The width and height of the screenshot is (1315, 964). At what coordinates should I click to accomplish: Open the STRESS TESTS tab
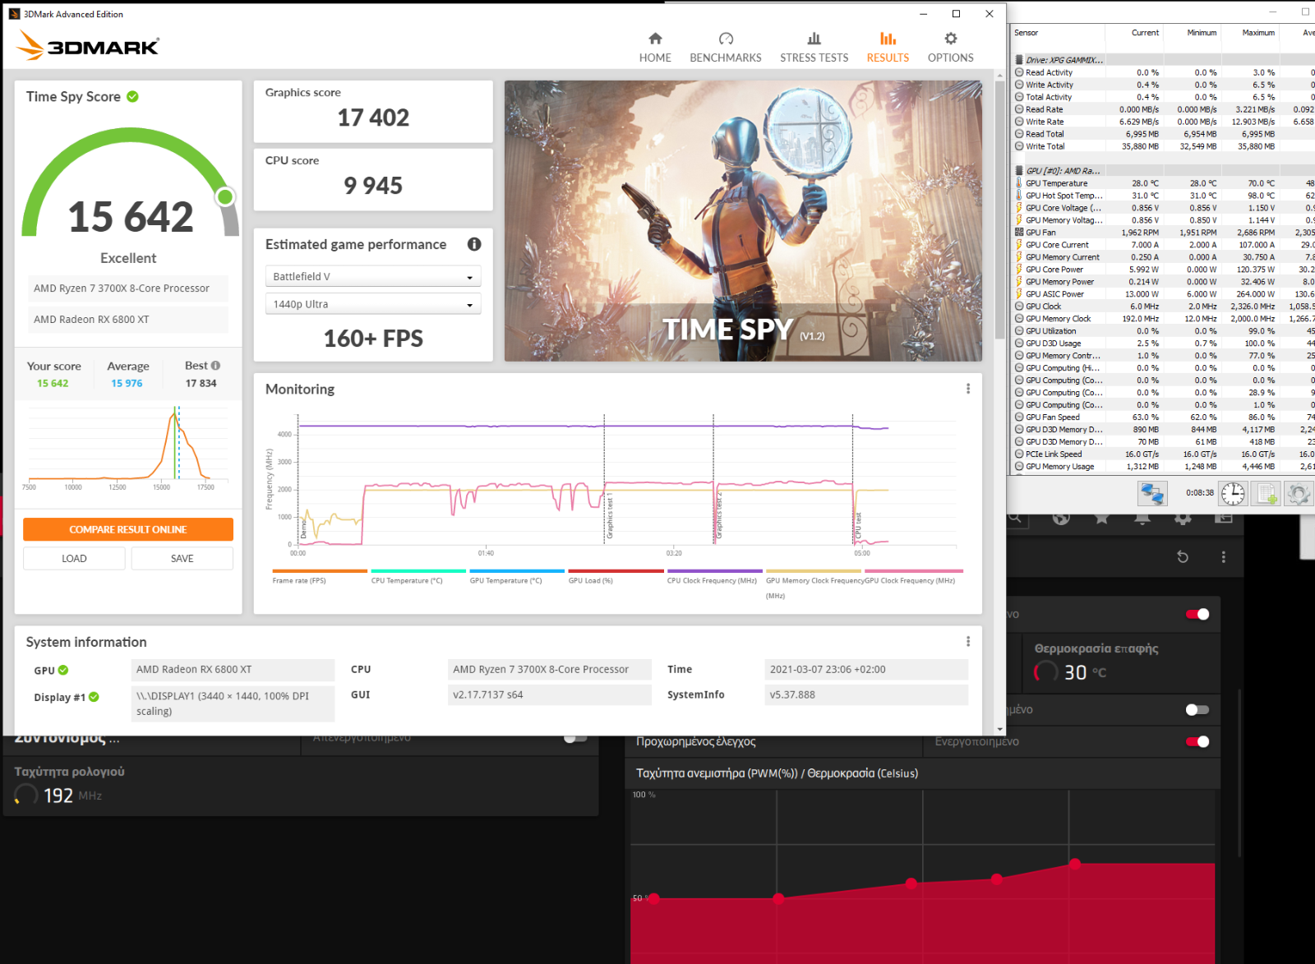click(x=814, y=48)
